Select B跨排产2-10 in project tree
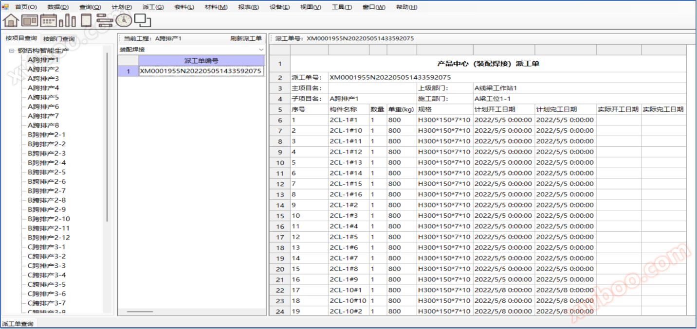Screen dimensions: 697x329 click(49, 219)
